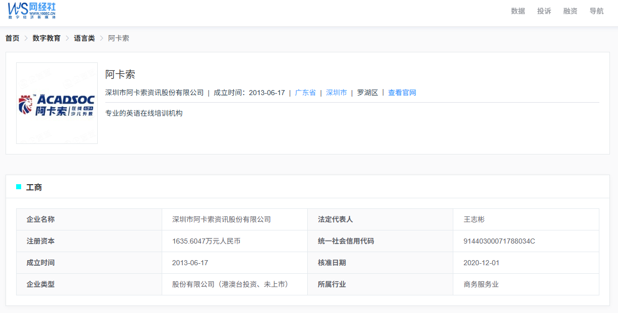618x313 pixels.
Task: Open the 投诉 navigation menu
Action: (x=544, y=11)
